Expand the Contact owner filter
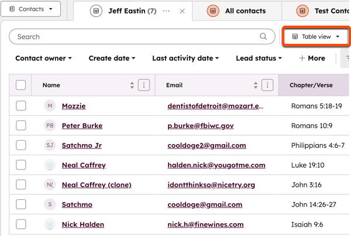351x236 pixels. click(43, 58)
